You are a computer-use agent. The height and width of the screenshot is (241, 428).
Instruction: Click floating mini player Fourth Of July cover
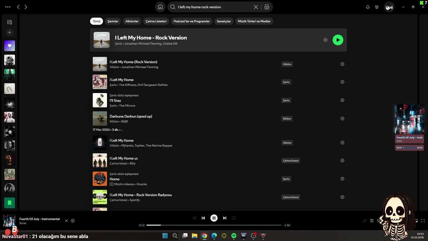pos(409,119)
